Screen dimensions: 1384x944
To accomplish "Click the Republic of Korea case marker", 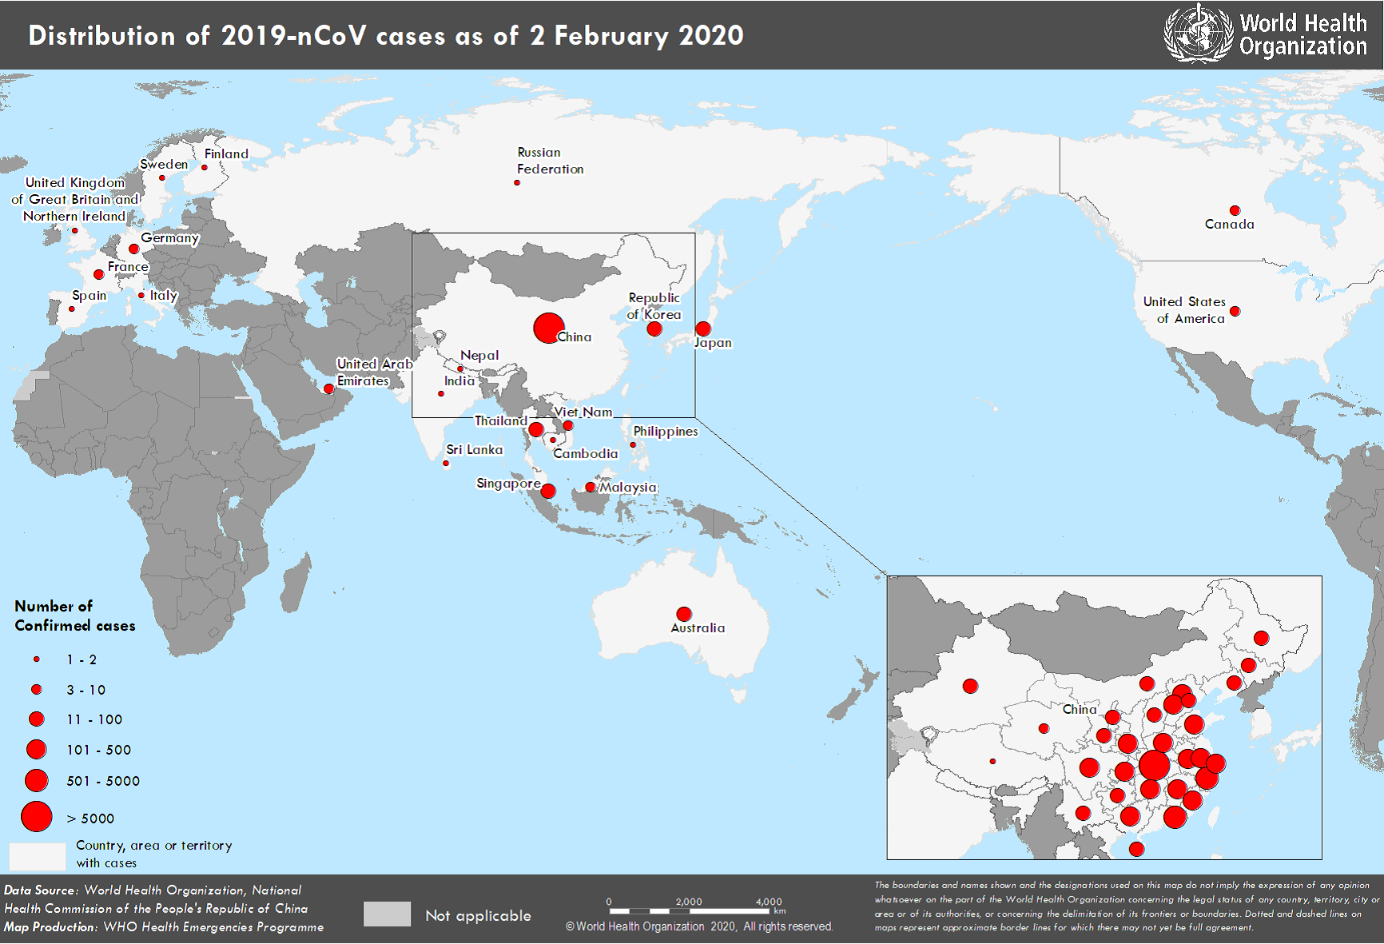I will [x=654, y=329].
